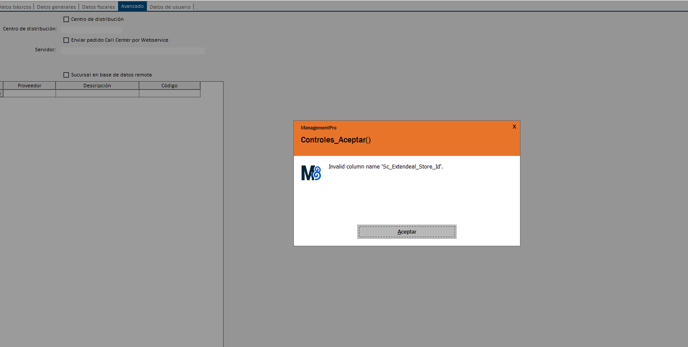Check Sucursal en base de datos remota

point(66,75)
